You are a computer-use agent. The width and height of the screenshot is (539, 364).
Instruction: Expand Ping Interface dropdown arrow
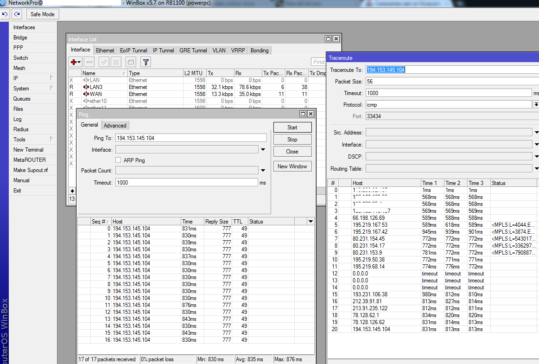[x=263, y=150]
